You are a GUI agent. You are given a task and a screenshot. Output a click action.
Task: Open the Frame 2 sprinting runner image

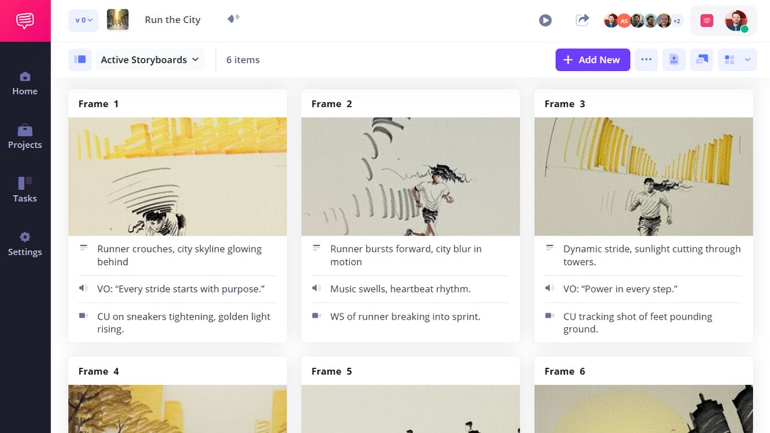(411, 176)
